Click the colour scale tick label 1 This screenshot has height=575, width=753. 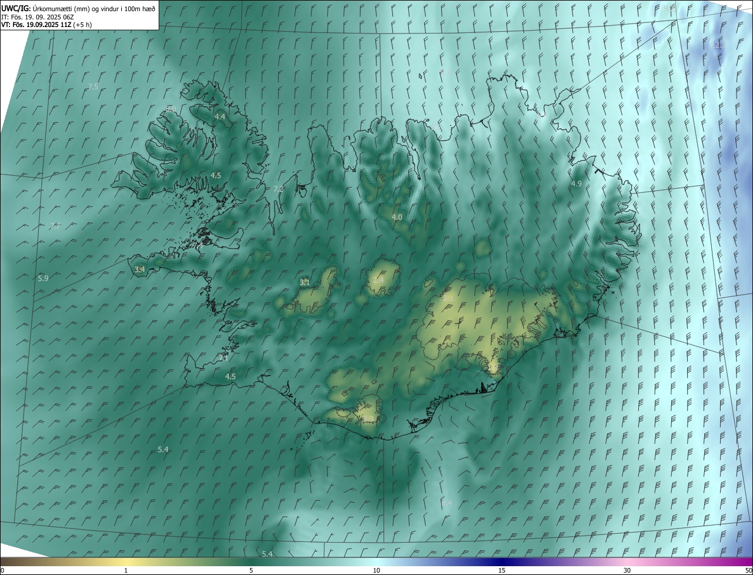(126, 570)
